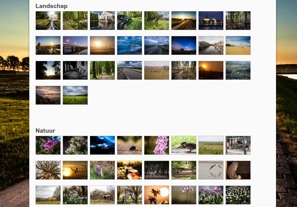Select the white mansion reflected in water photo

(x=102, y=21)
